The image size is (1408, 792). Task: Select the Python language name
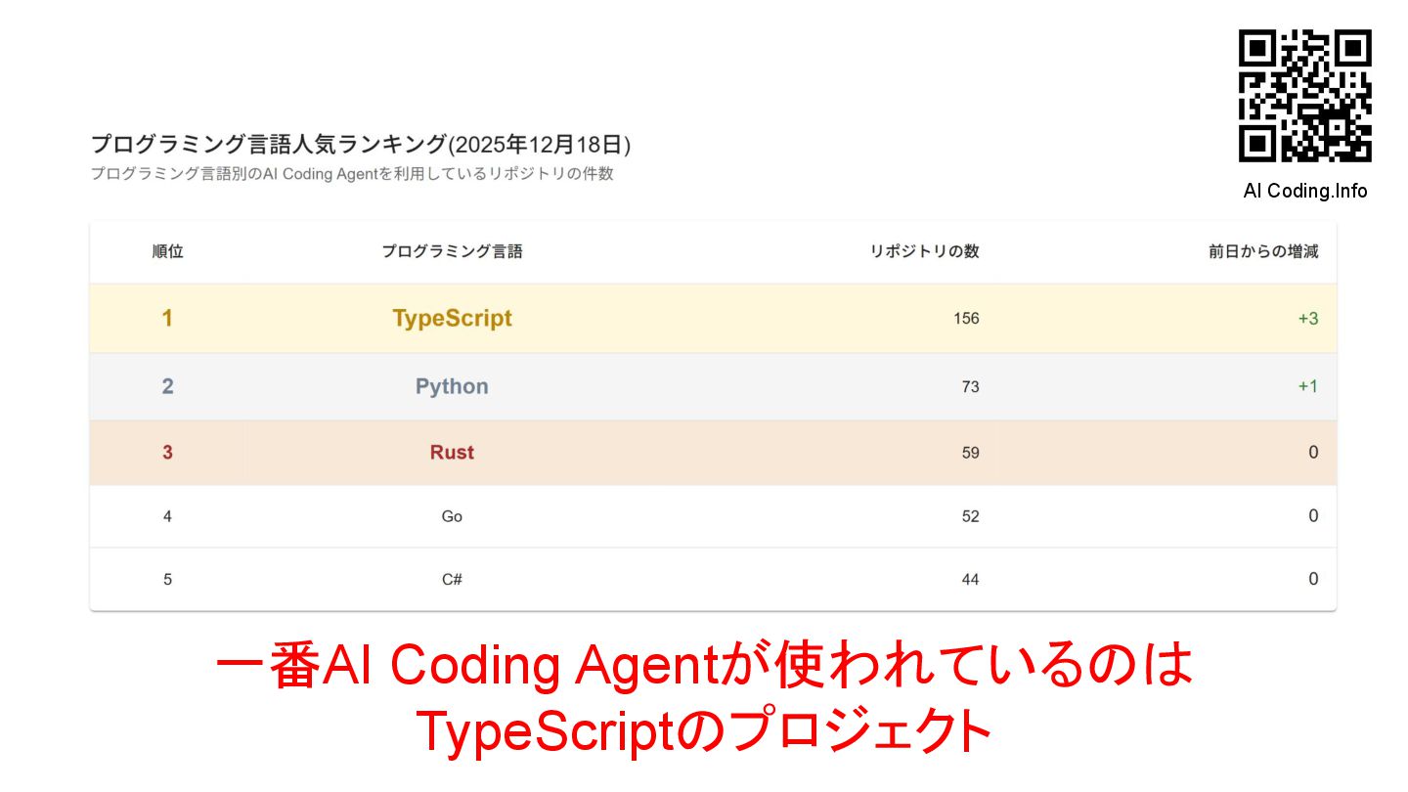coord(452,386)
